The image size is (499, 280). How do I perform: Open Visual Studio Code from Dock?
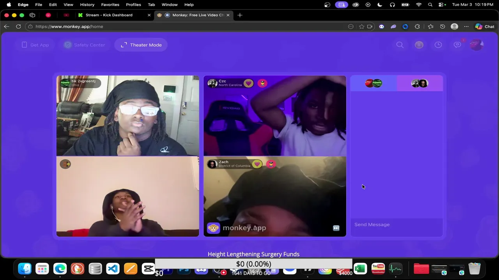(113, 269)
